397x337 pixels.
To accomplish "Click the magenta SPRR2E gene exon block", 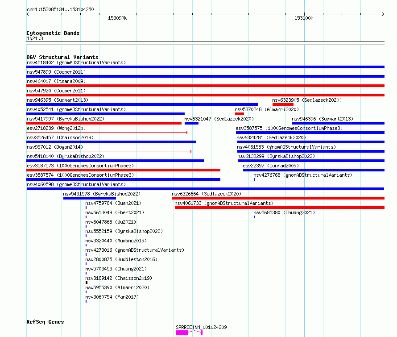I will pos(182,333).
